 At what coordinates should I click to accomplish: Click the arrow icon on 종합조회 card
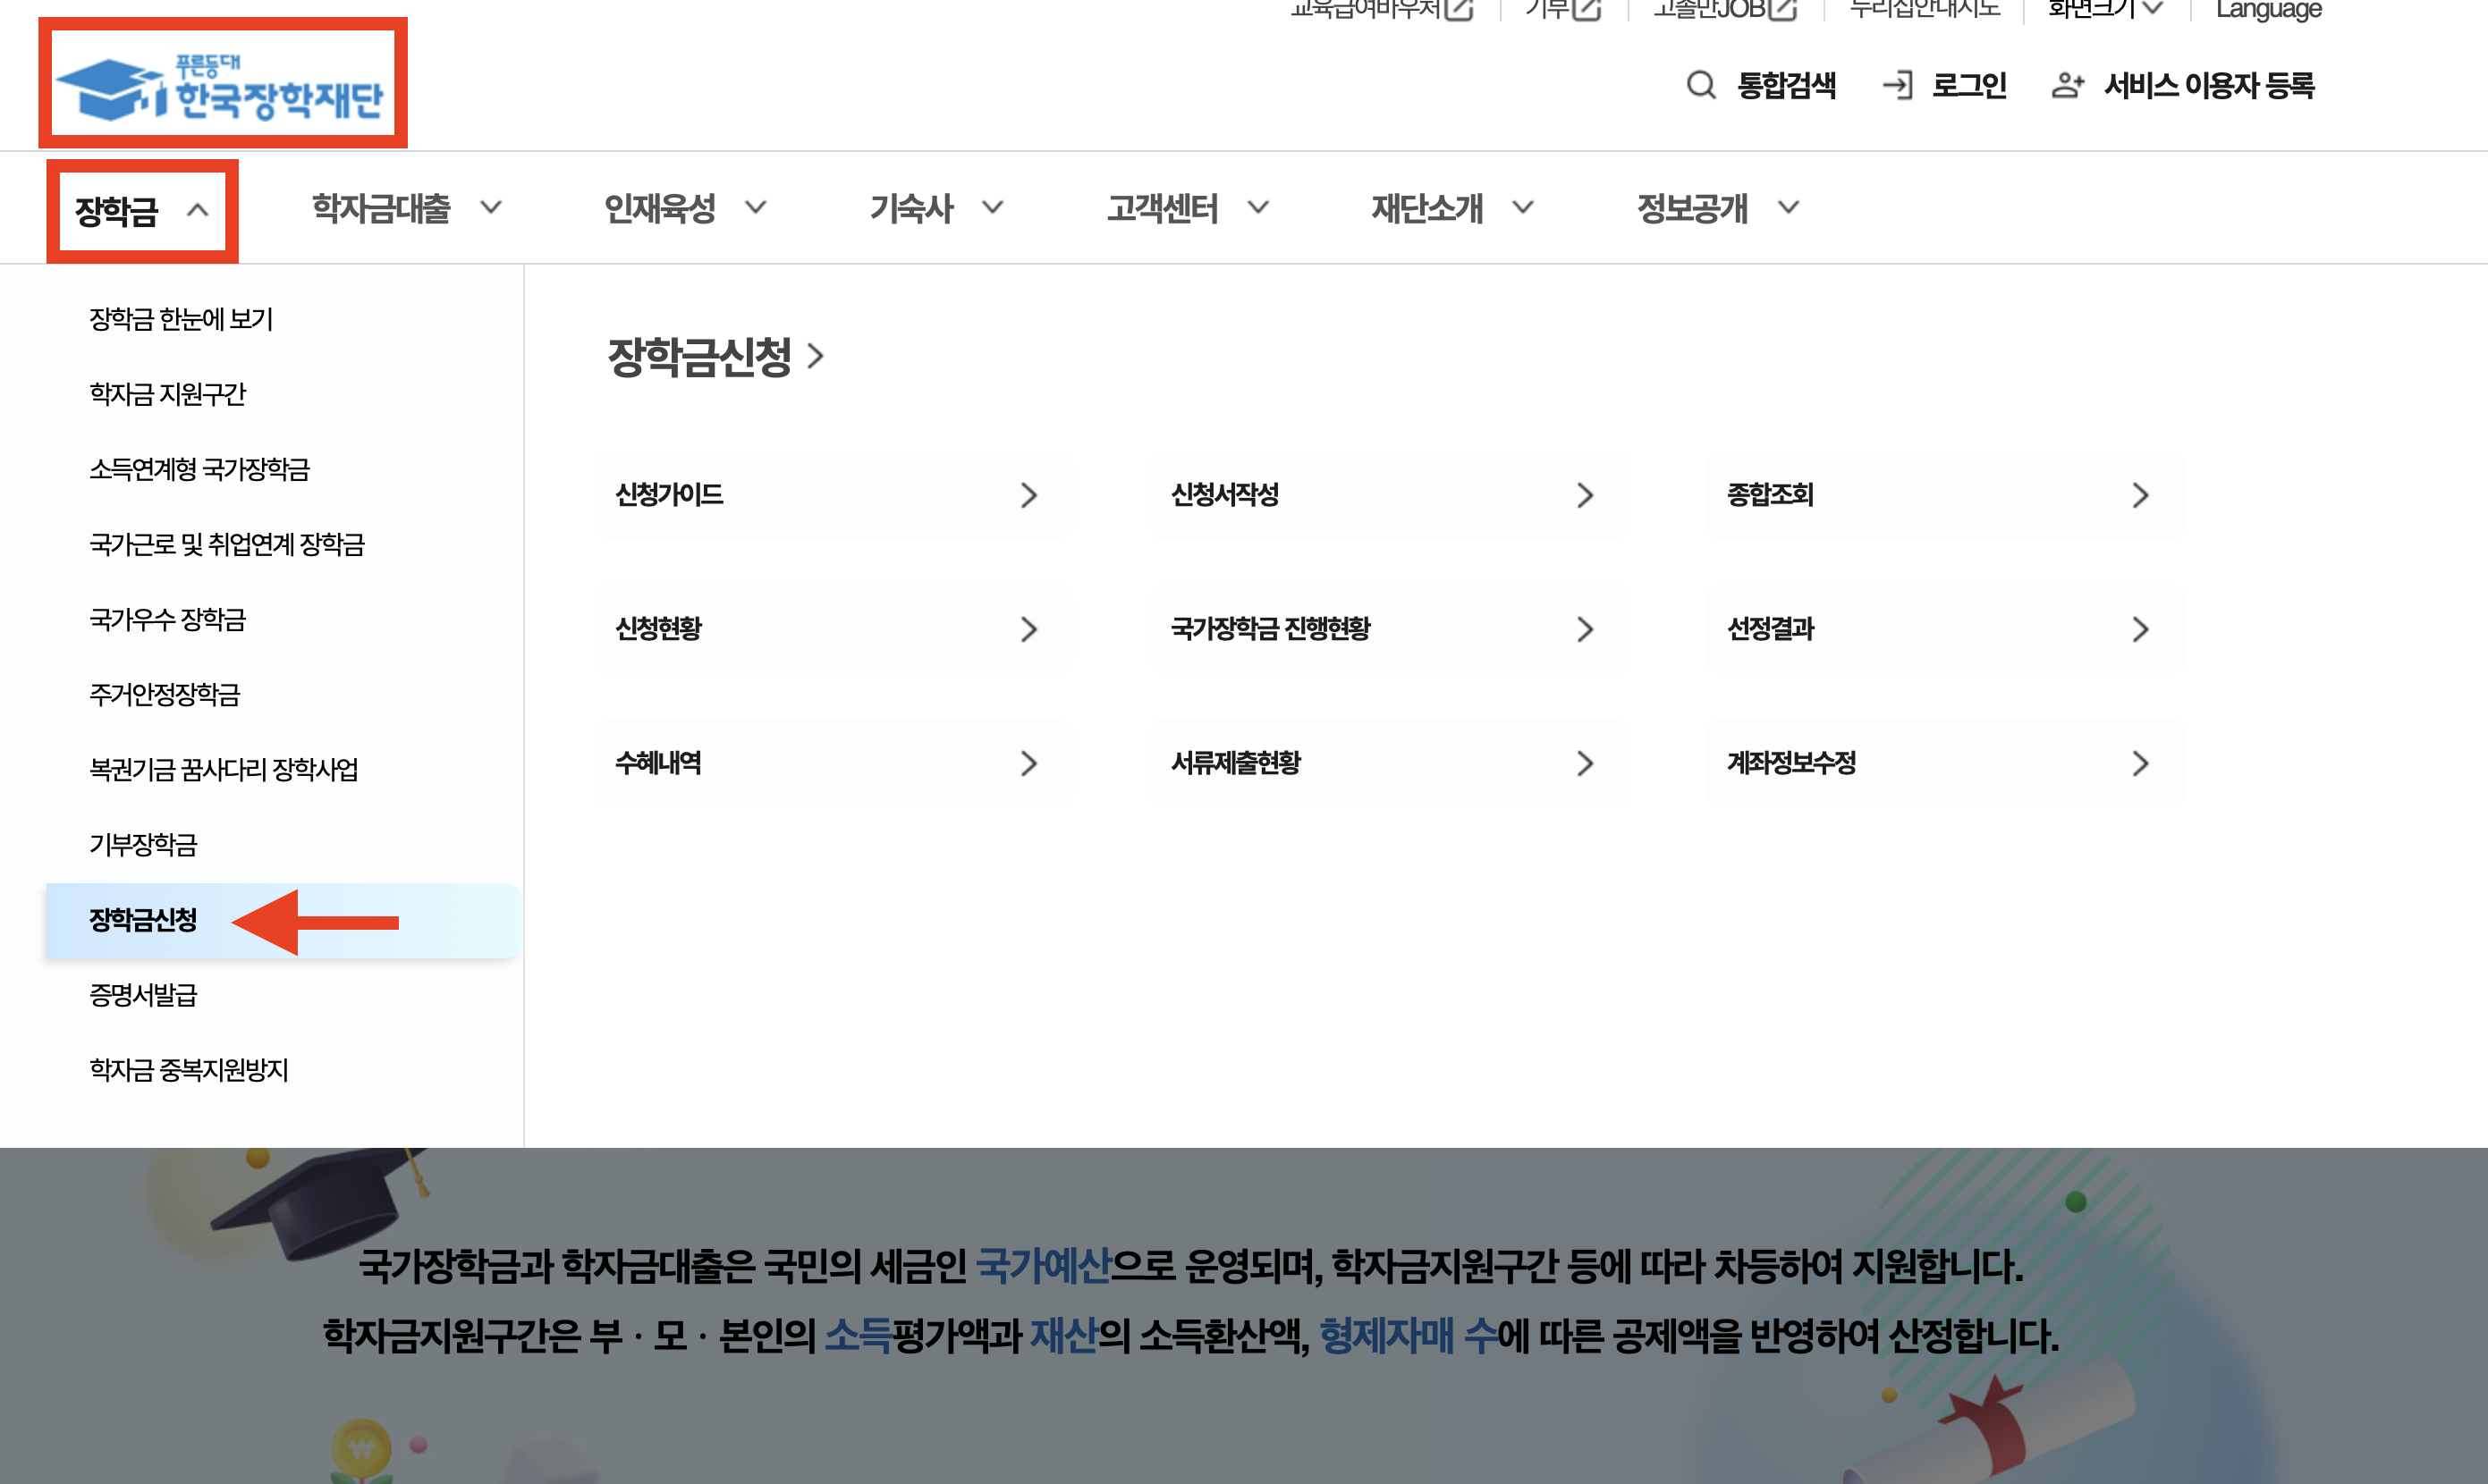pos(2140,495)
